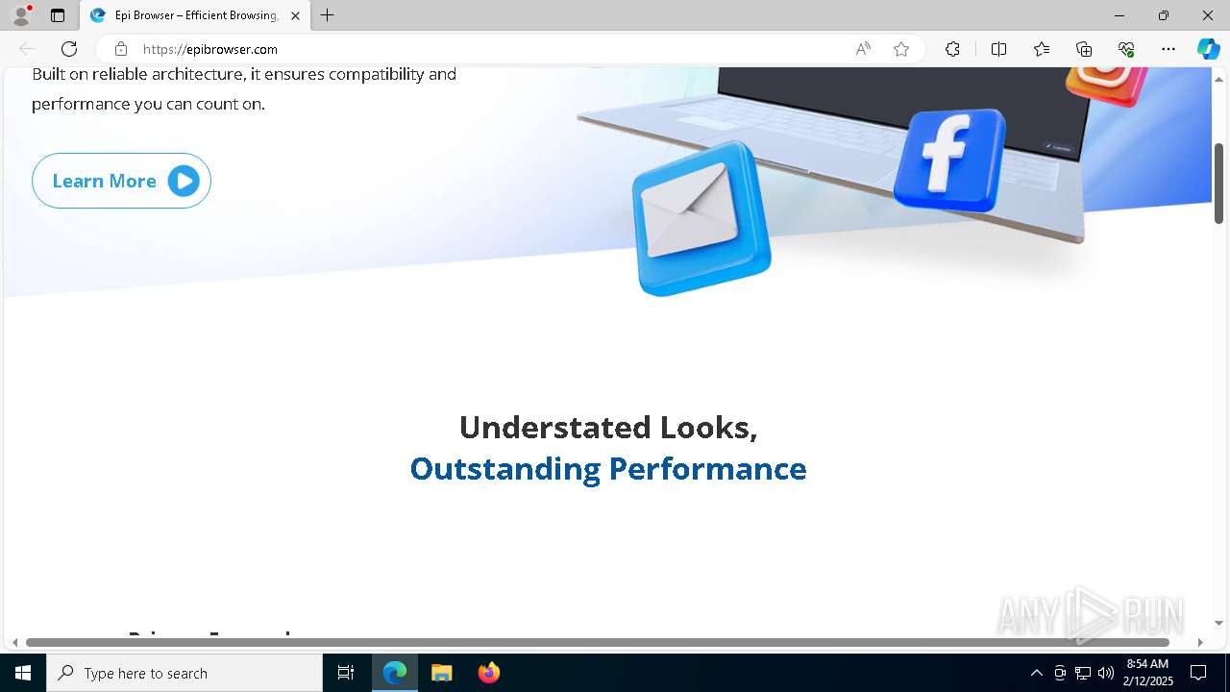This screenshot has height=692, width=1230.
Task: Open Settings and more ellipsis menu
Action: coord(1168,49)
